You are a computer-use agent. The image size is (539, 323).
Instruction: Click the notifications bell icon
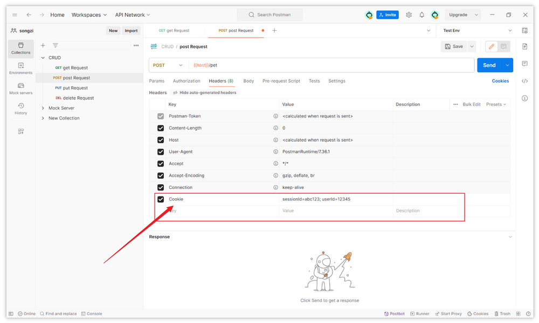[422, 15]
